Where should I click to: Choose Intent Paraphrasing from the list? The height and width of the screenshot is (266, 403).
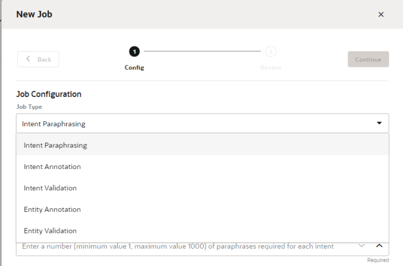tap(55, 145)
